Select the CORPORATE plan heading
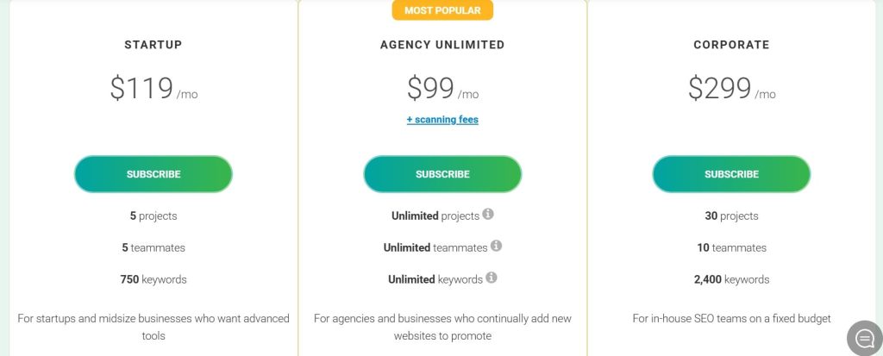 [731, 45]
